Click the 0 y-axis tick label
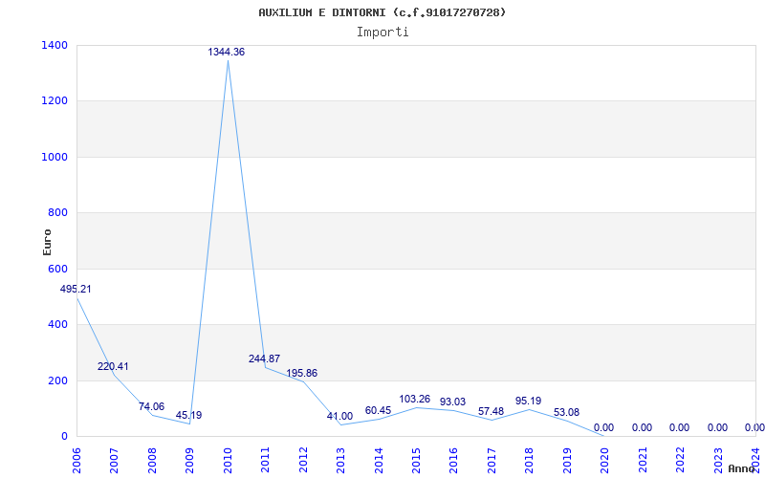 64,436
